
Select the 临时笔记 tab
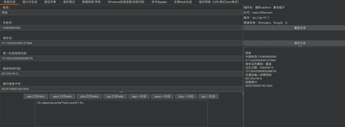pos(69,2)
